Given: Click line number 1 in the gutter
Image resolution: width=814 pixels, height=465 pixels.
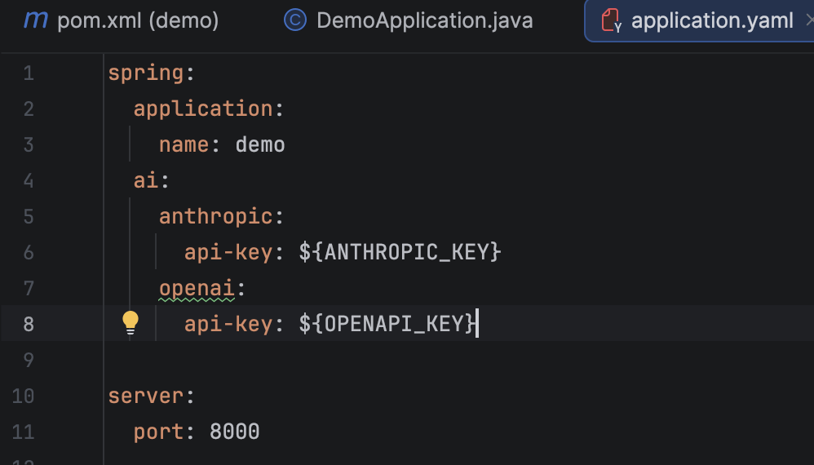Looking at the screenshot, I should [29, 73].
